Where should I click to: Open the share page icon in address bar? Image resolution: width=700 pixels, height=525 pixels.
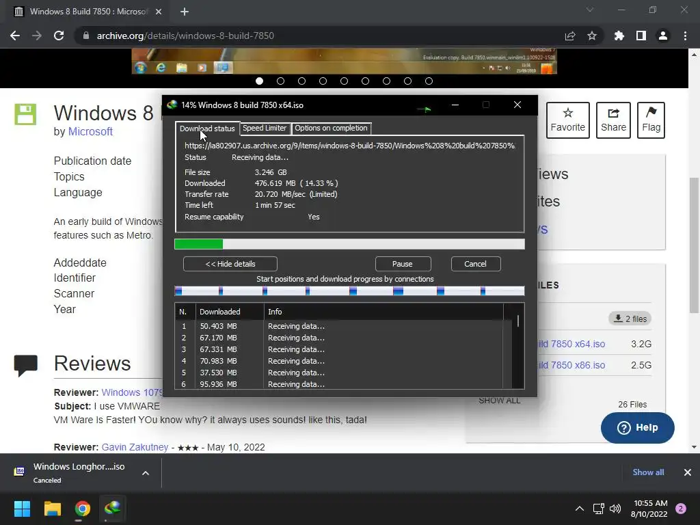coord(570,36)
